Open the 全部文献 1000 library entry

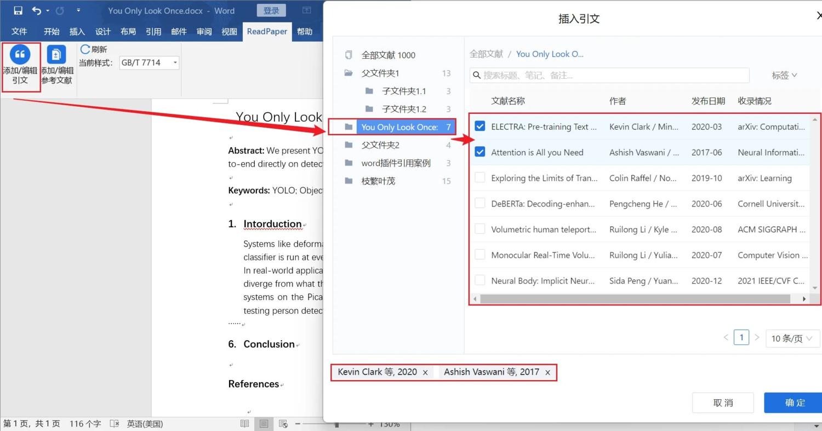[388, 55]
